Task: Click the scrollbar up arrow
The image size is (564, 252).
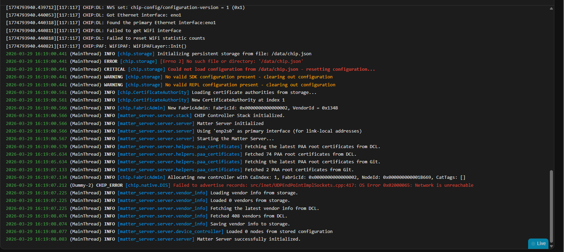Action: pyautogui.click(x=551, y=9)
